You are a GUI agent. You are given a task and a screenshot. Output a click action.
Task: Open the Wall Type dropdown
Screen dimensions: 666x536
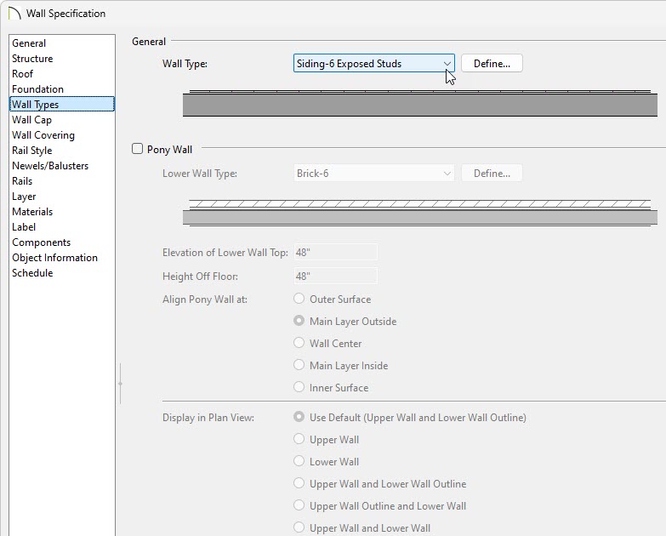point(373,63)
